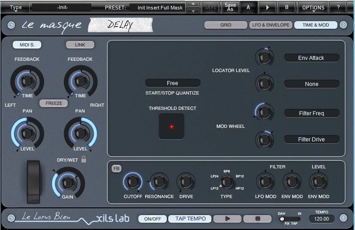
Task: Open the OPTIONS menu
Action: 313,8
